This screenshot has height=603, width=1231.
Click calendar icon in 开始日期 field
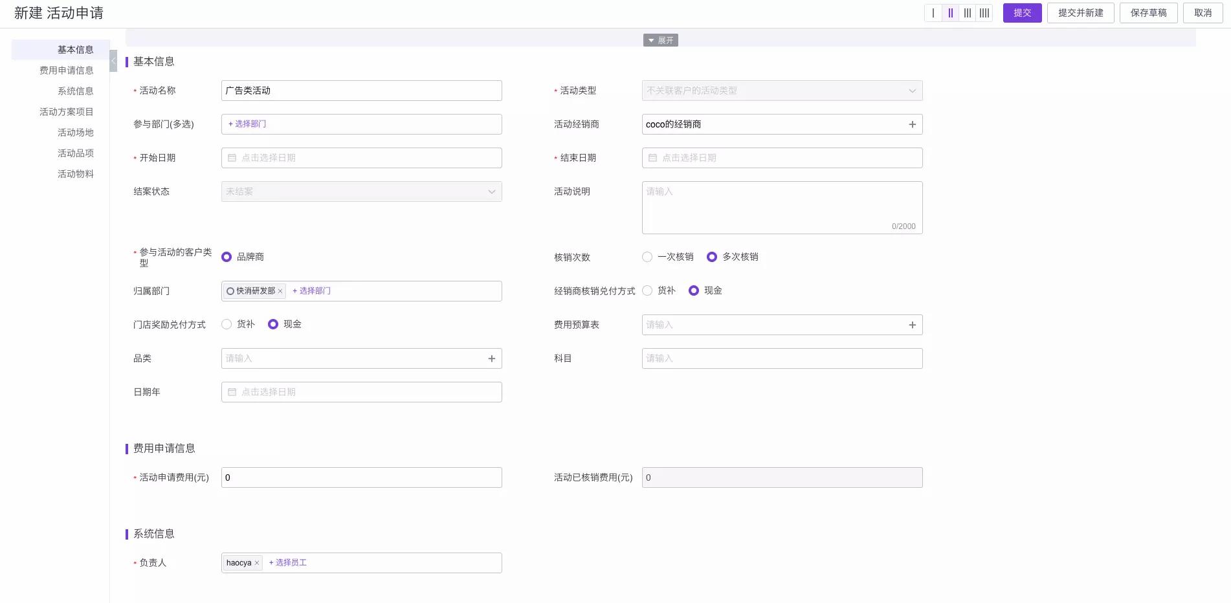232,158
